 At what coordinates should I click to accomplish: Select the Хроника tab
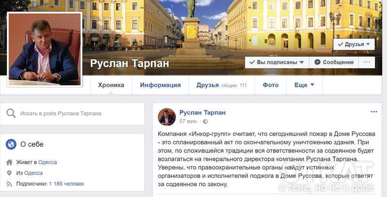click(x=111, y=85)
